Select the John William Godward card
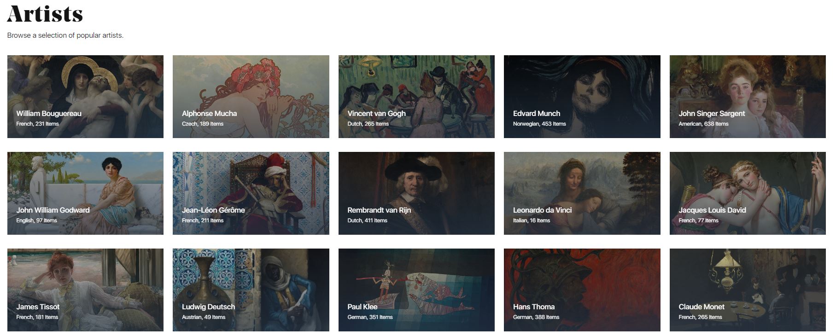Viewport: 836px width, 336px height. coord(85,193)
